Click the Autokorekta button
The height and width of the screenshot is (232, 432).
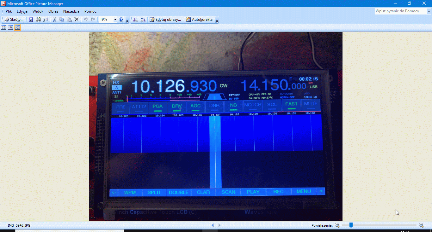tap(199, 20)
